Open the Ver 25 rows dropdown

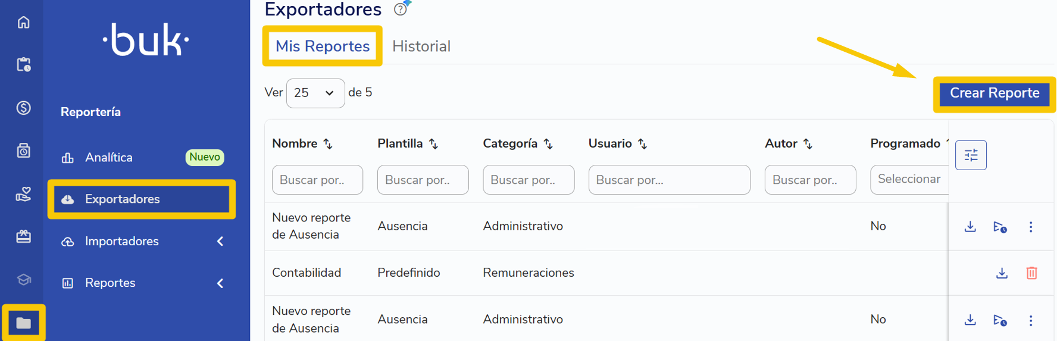click(x=315, y=93)
